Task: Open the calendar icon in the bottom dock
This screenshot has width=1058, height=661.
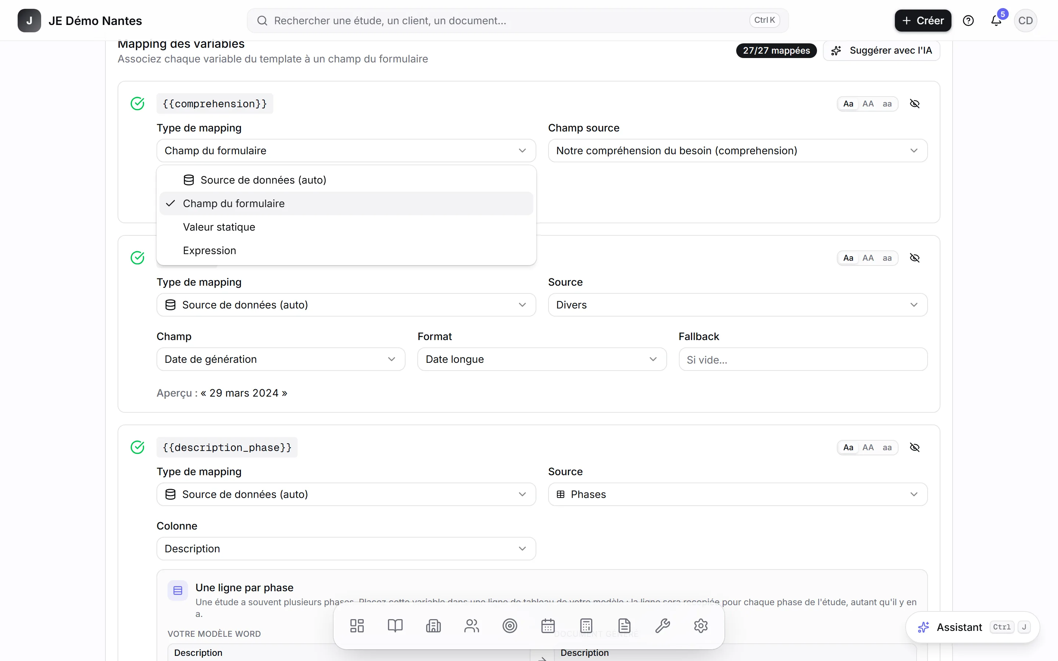Action: 548,626
